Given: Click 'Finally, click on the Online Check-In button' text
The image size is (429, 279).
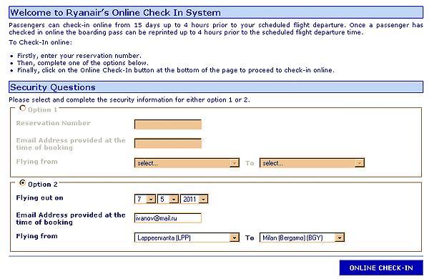Looking at the screenshot, I should [176, 70].
